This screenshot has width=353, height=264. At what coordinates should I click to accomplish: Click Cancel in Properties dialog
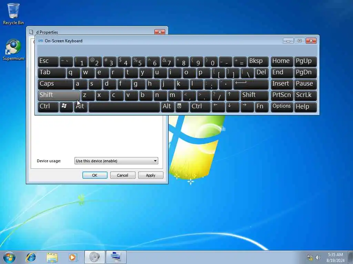point(123,175)
